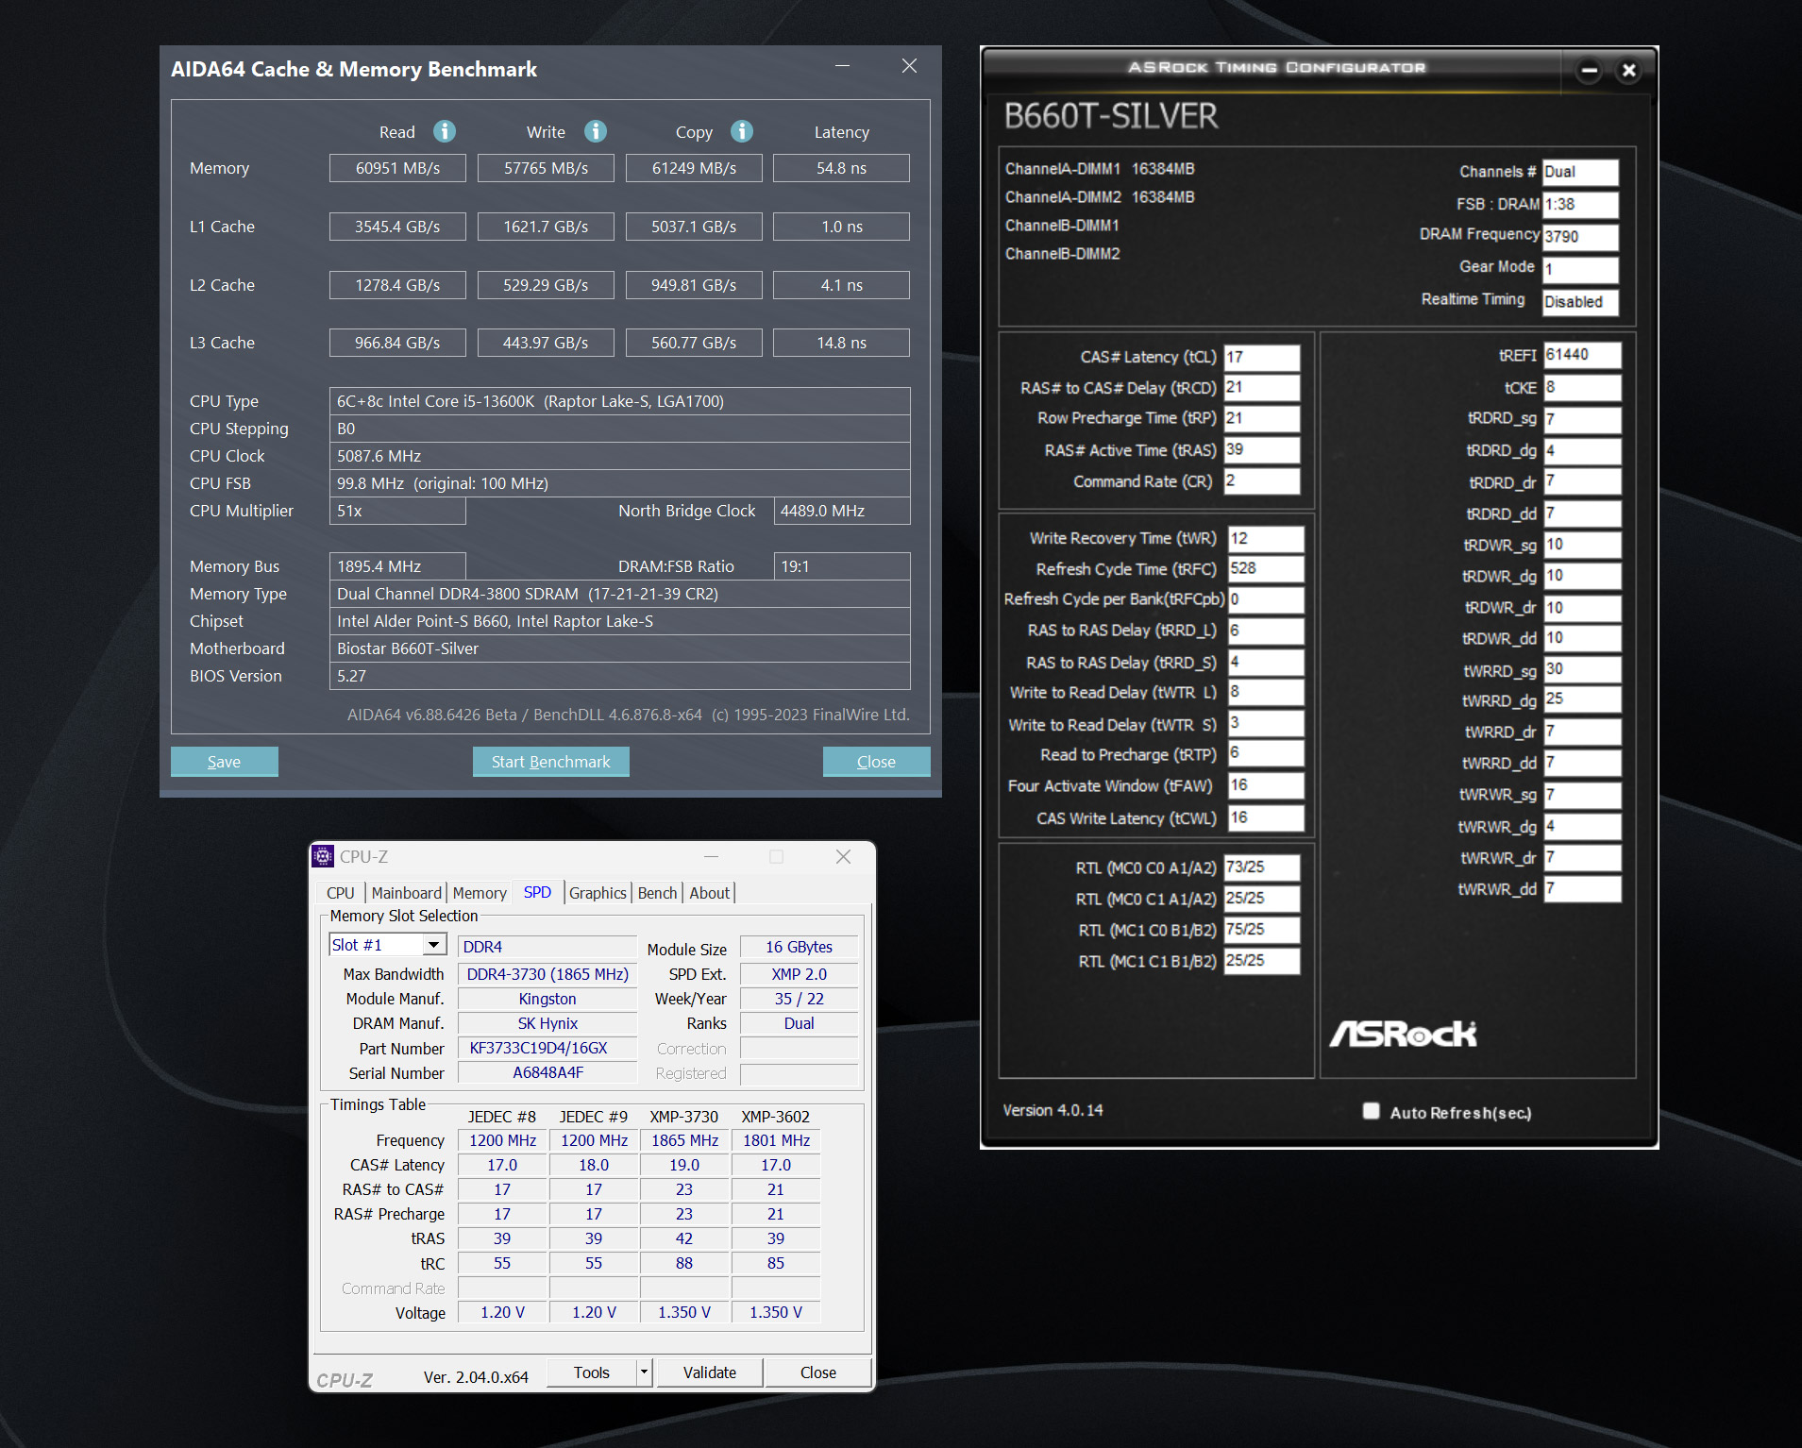Close the ASRock Timing Configurator window
The width and height of the screenshot is (1802, 1448).
pos(1628,70)
